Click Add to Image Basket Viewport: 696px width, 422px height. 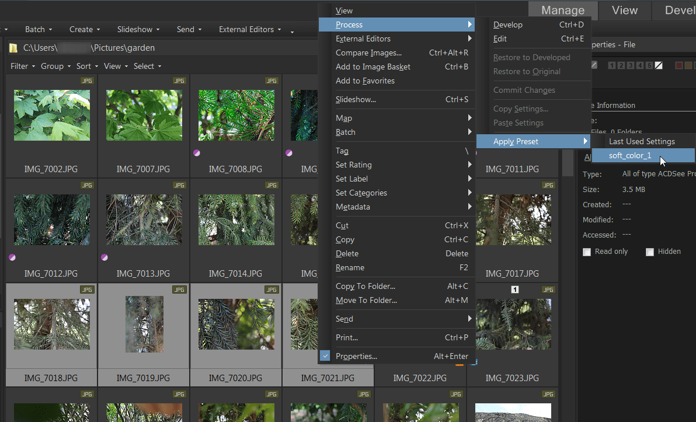pyautogui.click(x=397, y=67)
